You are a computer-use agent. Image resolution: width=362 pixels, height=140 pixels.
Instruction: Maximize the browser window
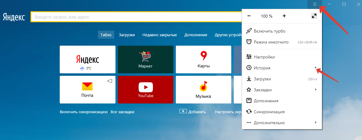pyautogui.click(x=344, y=4)
